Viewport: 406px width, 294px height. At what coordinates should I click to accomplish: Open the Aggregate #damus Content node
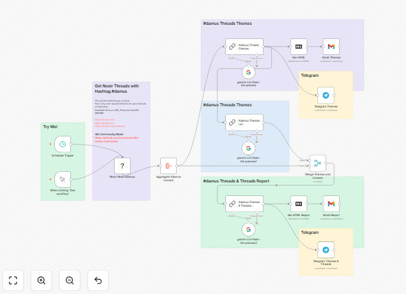click(168, 166)
